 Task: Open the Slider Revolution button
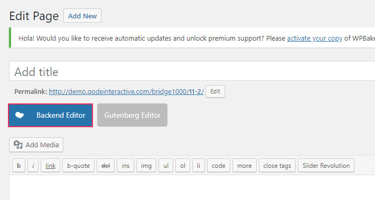point(326,166)
